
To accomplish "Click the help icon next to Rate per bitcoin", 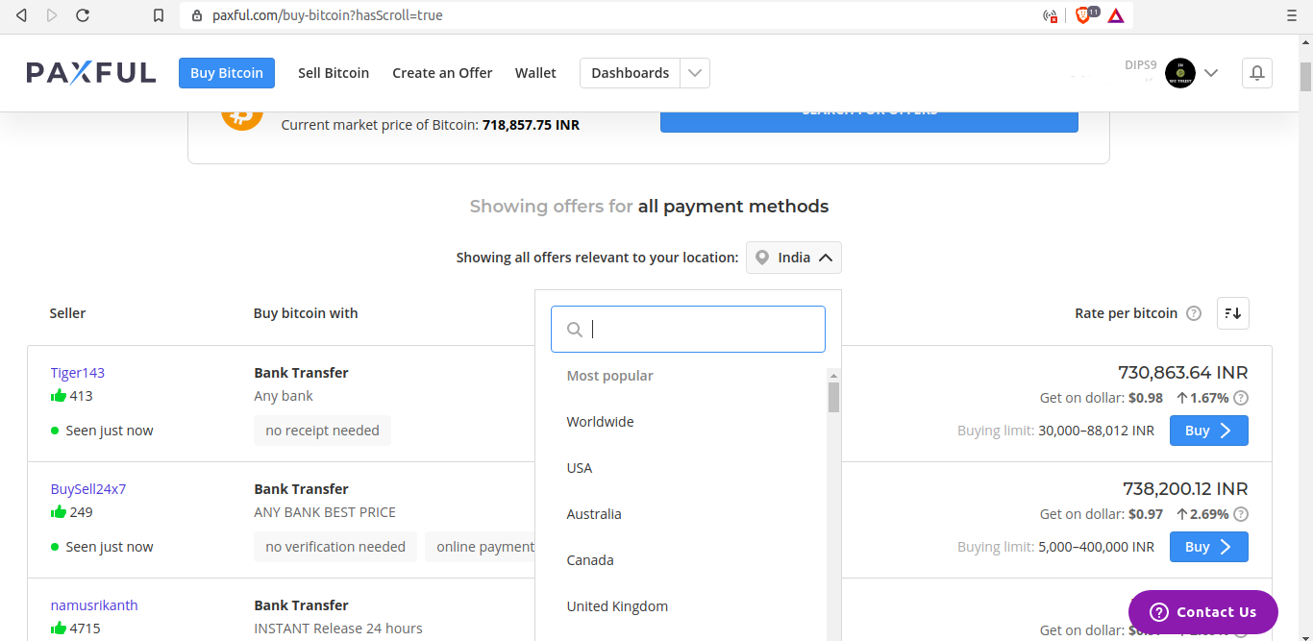I will [x=1194, y=313].
